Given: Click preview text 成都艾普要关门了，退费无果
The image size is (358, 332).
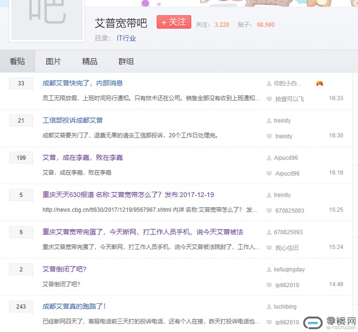Looking at the screenshot, I should (x=130, y=135).
